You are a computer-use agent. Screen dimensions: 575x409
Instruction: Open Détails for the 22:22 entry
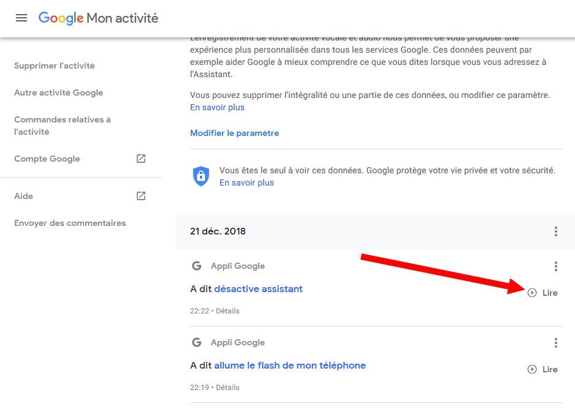coord(227,311)
